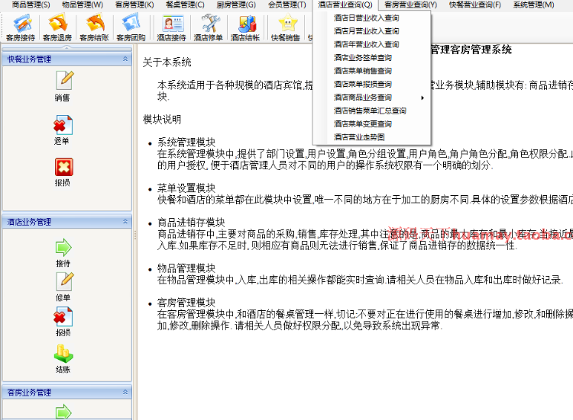The height and width of the screenshot is (420, 573).
Task: Click the 快餐业务管理 panel header
Action: pos(66,59)
